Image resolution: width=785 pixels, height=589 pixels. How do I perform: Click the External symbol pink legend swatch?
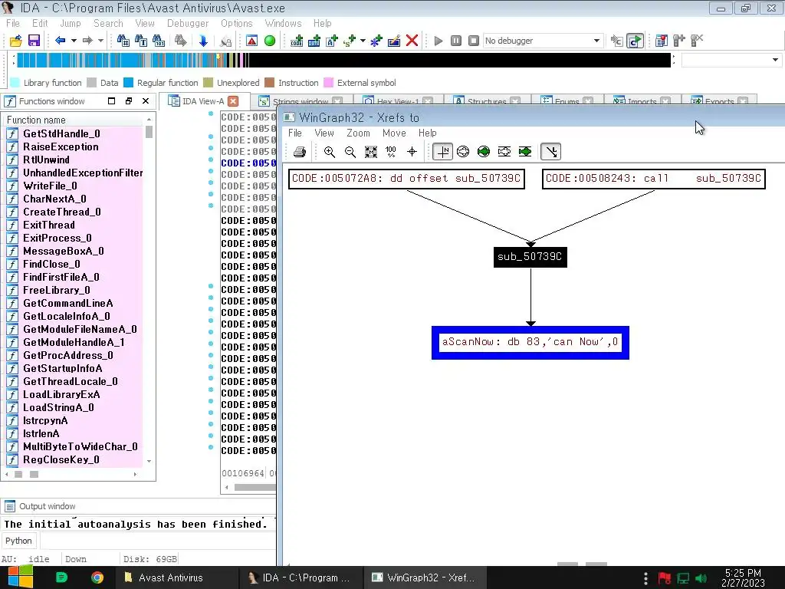click(328, 83)
